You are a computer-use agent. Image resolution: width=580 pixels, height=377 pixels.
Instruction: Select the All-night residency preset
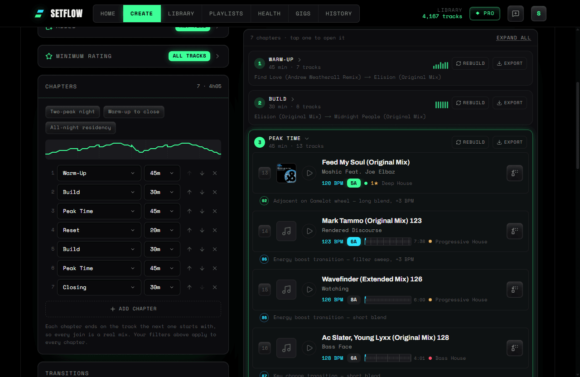pos(81,127)
